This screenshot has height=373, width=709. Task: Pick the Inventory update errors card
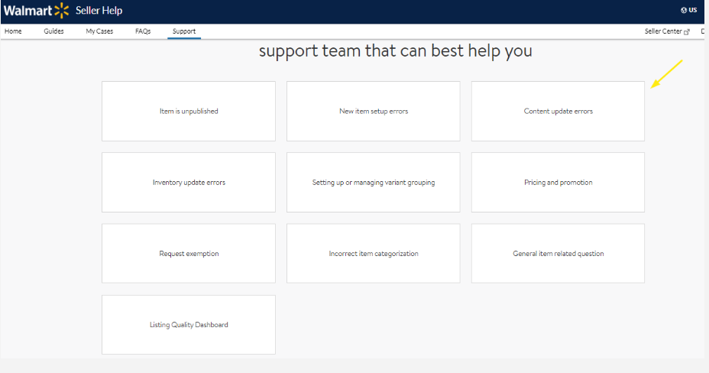coord(189,182)
